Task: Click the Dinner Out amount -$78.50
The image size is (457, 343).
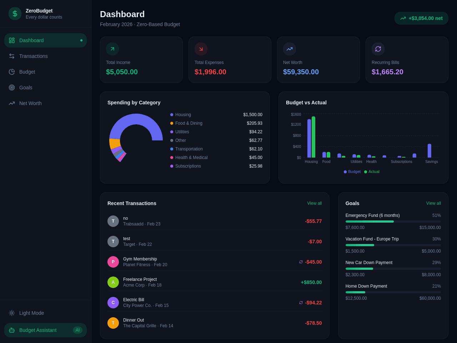Action: [313, 323]
